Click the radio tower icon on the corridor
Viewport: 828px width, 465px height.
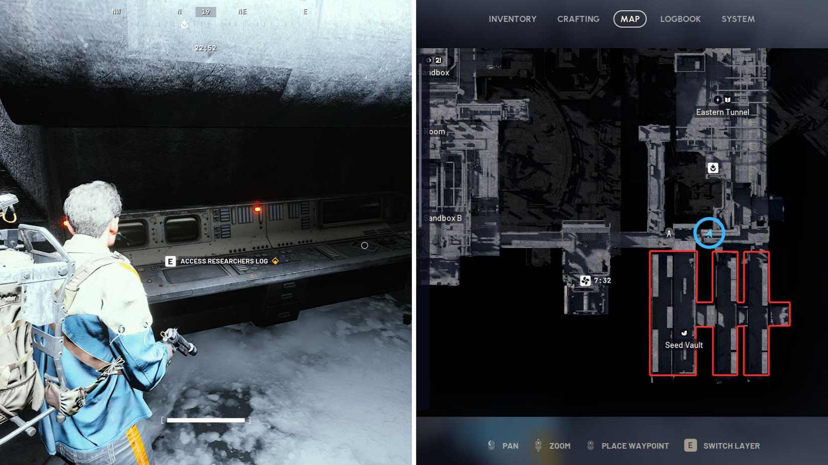point(669,232)
